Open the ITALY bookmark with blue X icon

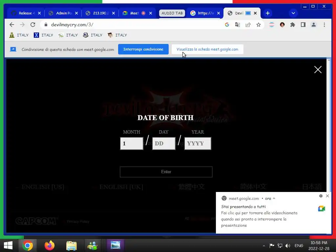point(44,35)
